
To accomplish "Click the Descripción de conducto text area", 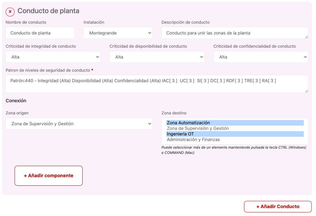I will click(x=235, y=33).
